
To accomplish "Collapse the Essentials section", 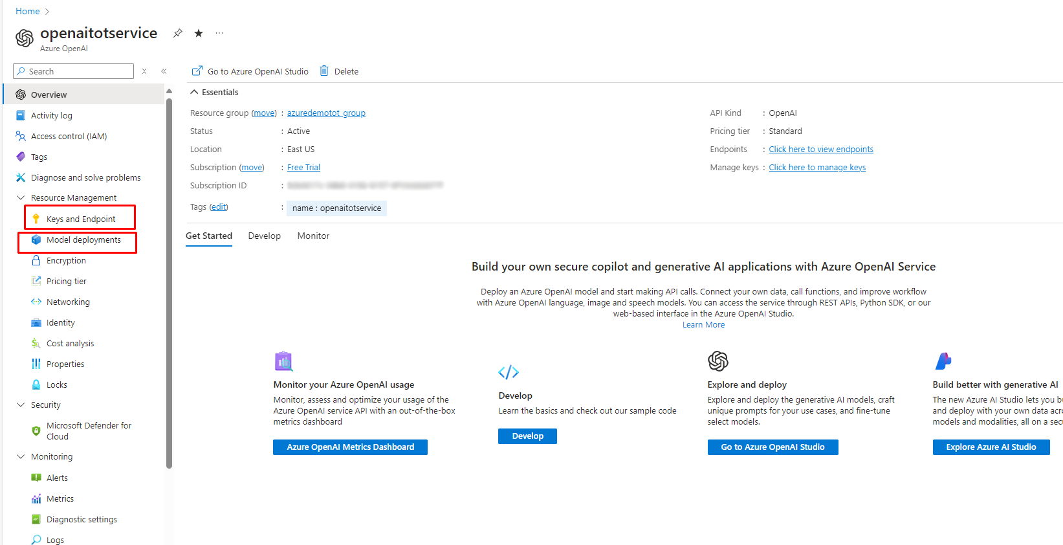I will [x=194, y=92].
